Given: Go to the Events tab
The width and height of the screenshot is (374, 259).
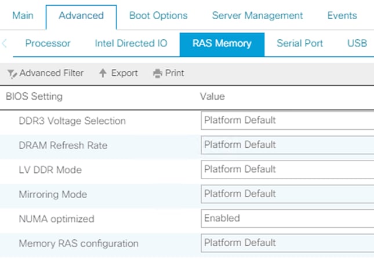Looking at the screenshot, I should pyautogui.click(x=342, y=16).
